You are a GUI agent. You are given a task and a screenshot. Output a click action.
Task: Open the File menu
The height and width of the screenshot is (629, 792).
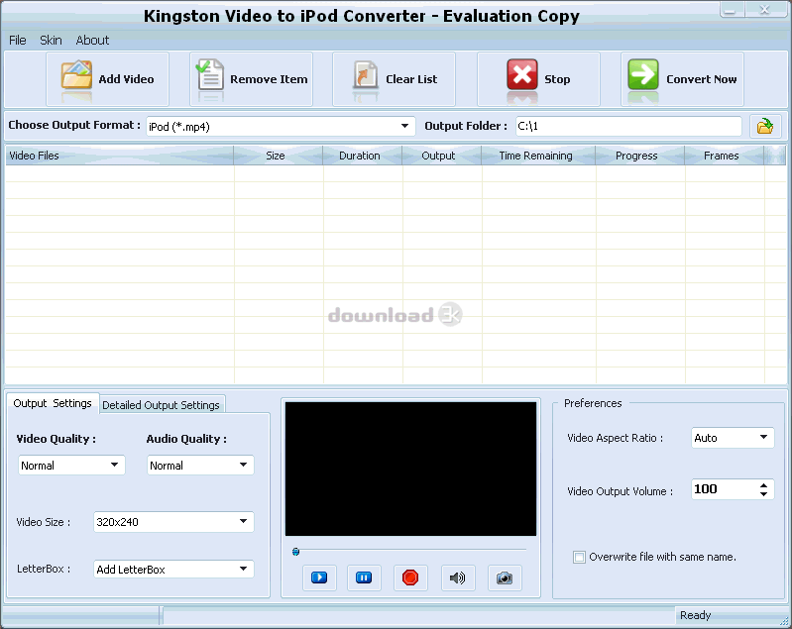[x=18, y=40]
